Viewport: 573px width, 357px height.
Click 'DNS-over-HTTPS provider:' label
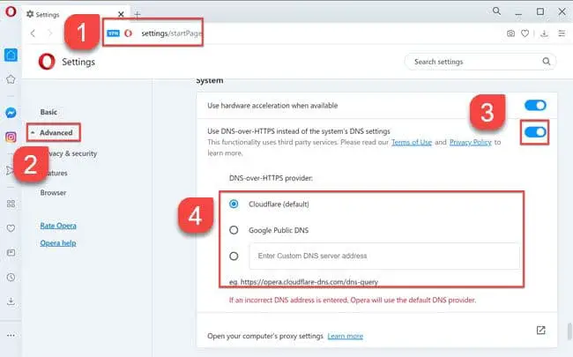point(271,178)
